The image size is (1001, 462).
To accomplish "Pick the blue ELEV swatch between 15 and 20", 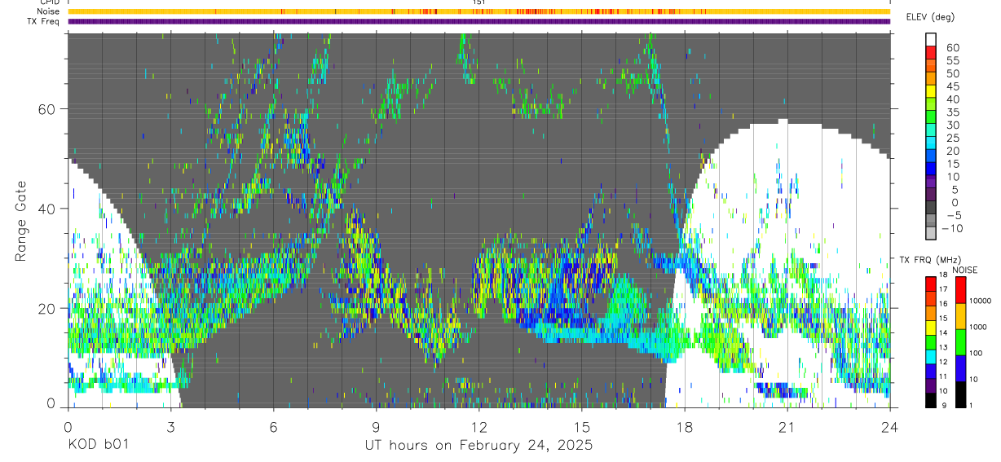I will point(931,157).
